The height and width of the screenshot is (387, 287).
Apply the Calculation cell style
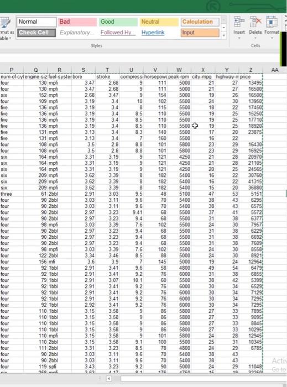tap(200, 22)
